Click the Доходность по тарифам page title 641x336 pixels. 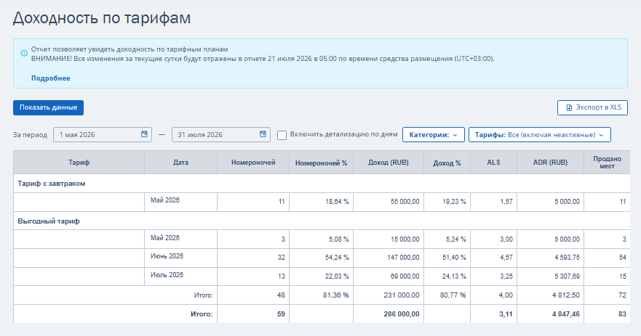(102, 18)
